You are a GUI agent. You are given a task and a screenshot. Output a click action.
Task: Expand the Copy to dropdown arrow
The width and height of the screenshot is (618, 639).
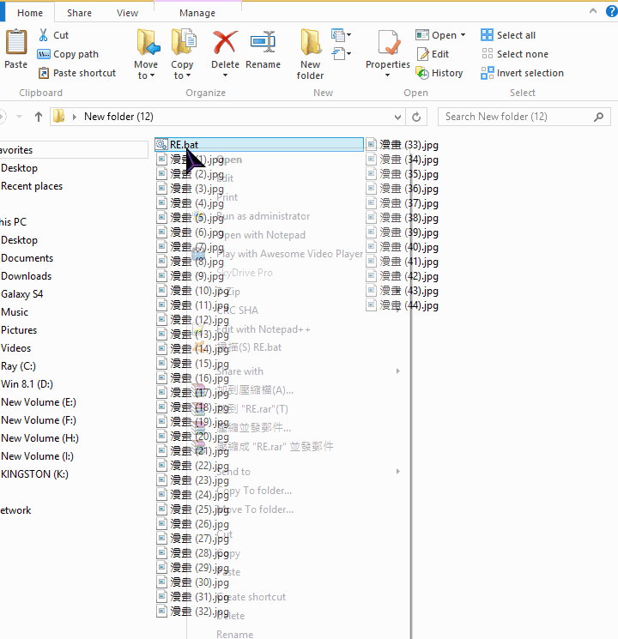tap(188, 75)
